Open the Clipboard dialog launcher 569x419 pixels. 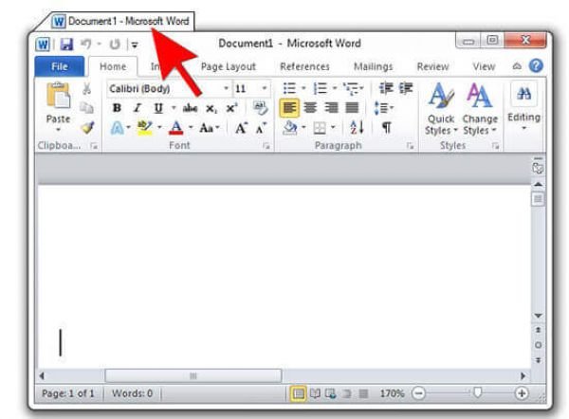[94, 146]
